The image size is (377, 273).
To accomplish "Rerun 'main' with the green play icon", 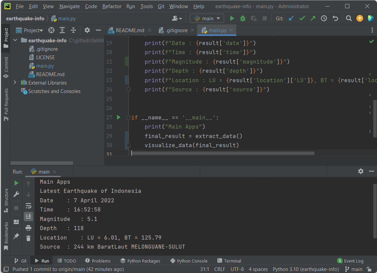I will tap(16, 183).
